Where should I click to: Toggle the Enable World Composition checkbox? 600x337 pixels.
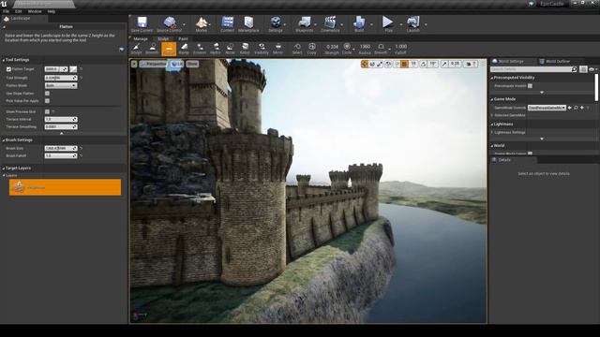click(530, 154)
